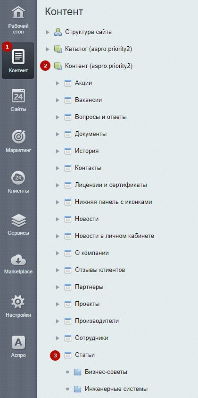
Task: Open the Клиенты cloud icon
Action: coord(18,178)
